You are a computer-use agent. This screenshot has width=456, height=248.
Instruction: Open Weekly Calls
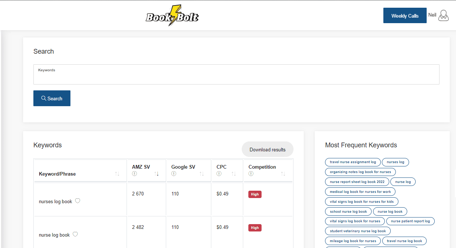coord(405,15)
